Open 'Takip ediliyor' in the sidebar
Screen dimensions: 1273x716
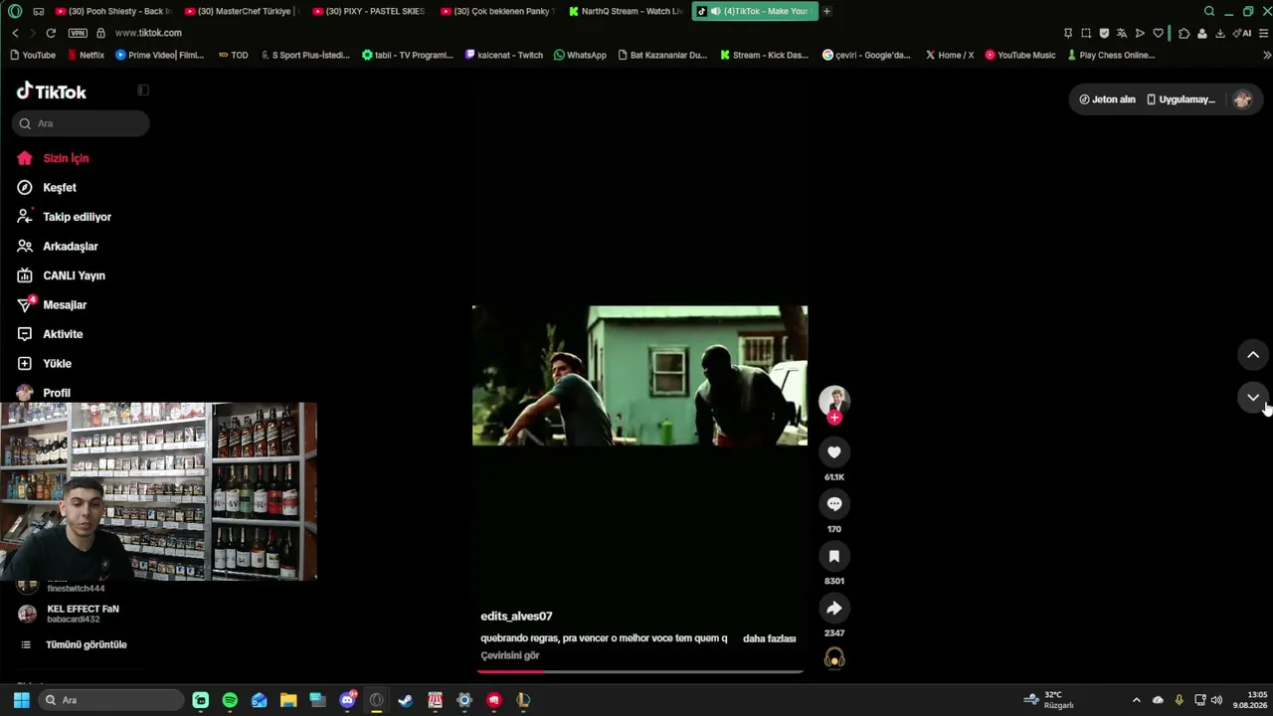pos(77,217)
